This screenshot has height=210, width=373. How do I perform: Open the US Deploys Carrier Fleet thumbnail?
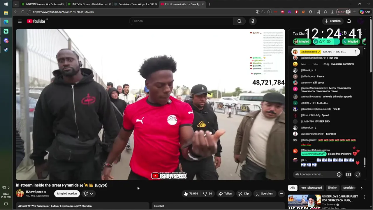click(x=304, y=201)
